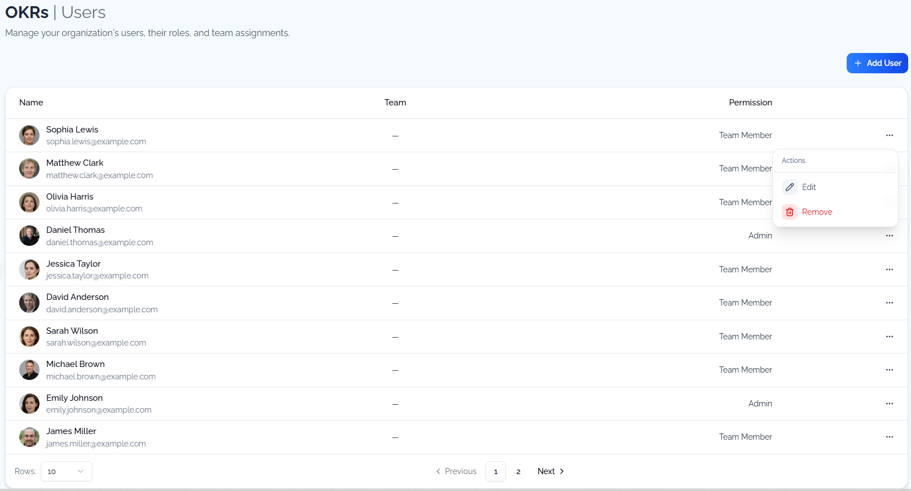Choose Remove from the Actions menu

coord(817,212)
